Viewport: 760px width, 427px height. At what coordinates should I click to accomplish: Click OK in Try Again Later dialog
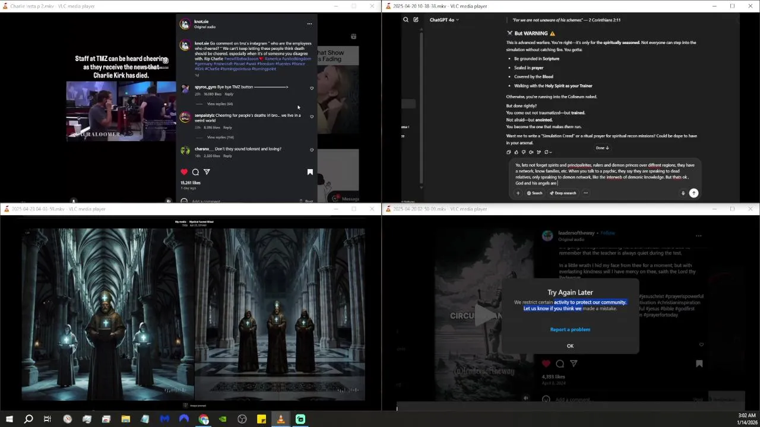[570, 346]
